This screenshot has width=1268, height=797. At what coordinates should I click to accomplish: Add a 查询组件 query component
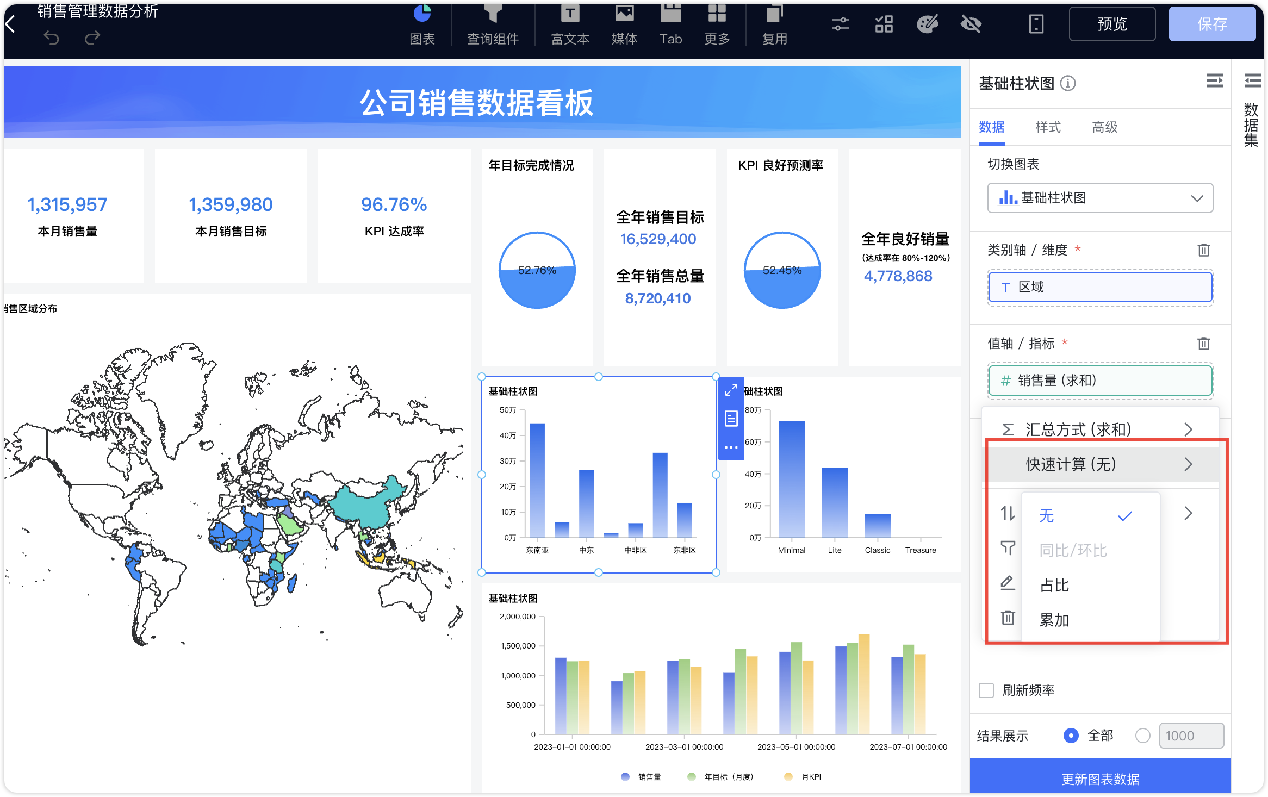point(493,25)
